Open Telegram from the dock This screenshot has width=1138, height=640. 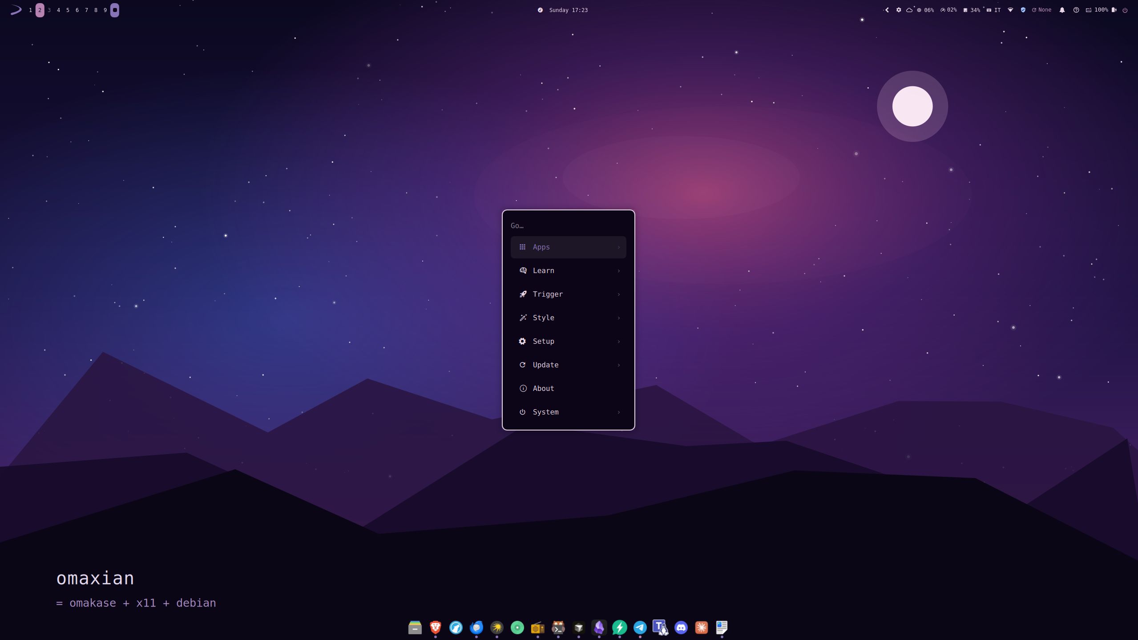tap(640, 627)
